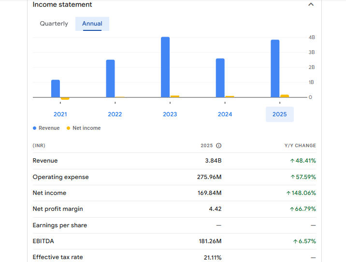346x262 pixels.
Task: Click the 2025 blue revenue bar
Action: [x=275, y=69]
